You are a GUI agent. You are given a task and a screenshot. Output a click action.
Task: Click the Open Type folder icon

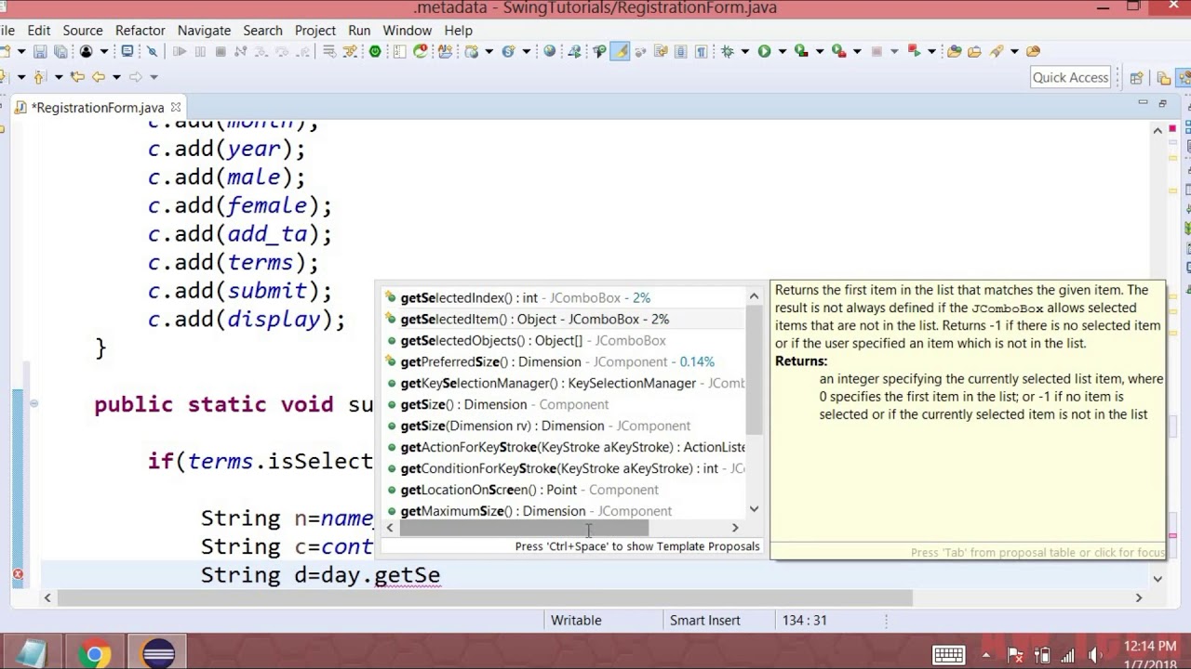[954, 51]
